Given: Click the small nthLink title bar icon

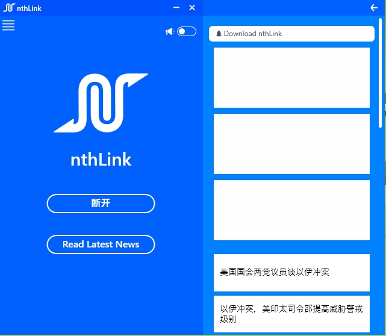Looking at the screenshot, I should tap(8, 8).
